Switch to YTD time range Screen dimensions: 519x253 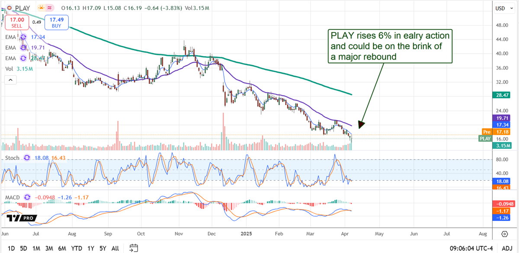click(x=77, y=248)
